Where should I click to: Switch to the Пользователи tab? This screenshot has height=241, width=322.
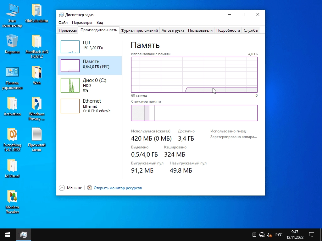coord(200,30)
